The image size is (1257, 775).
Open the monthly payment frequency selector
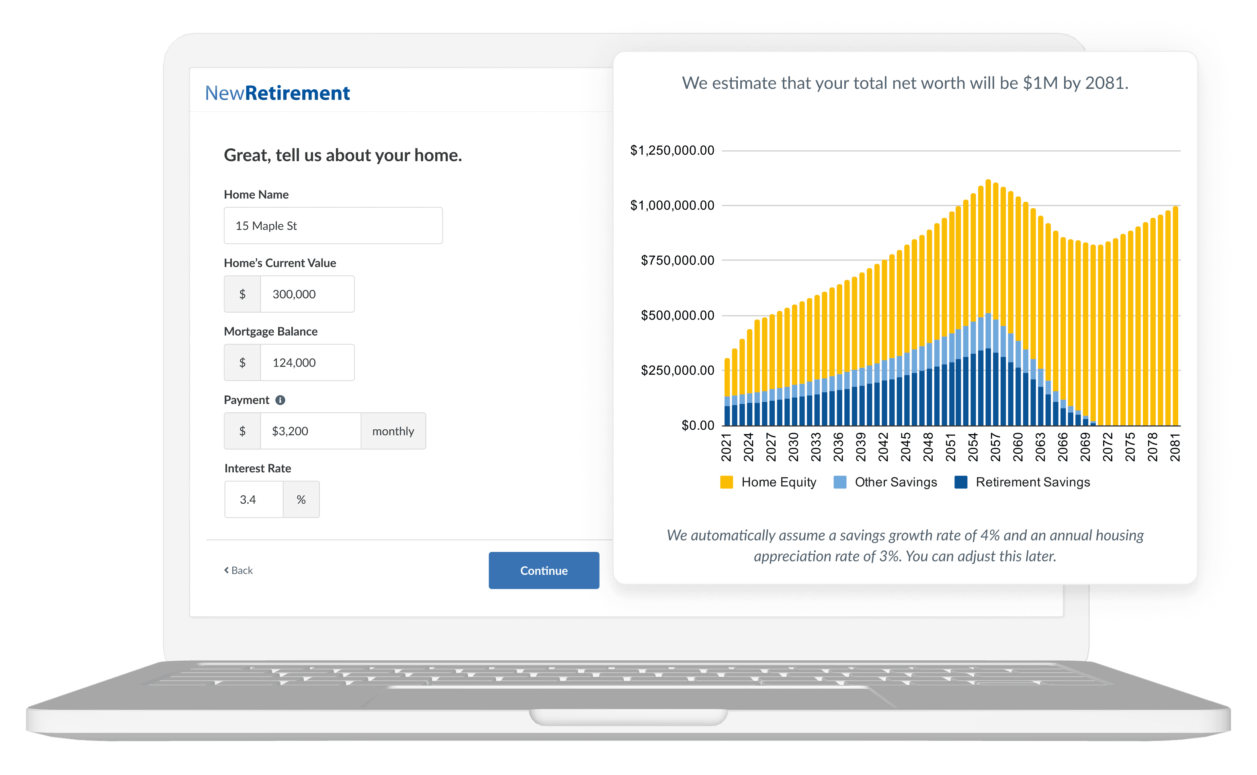pos(393,432)
